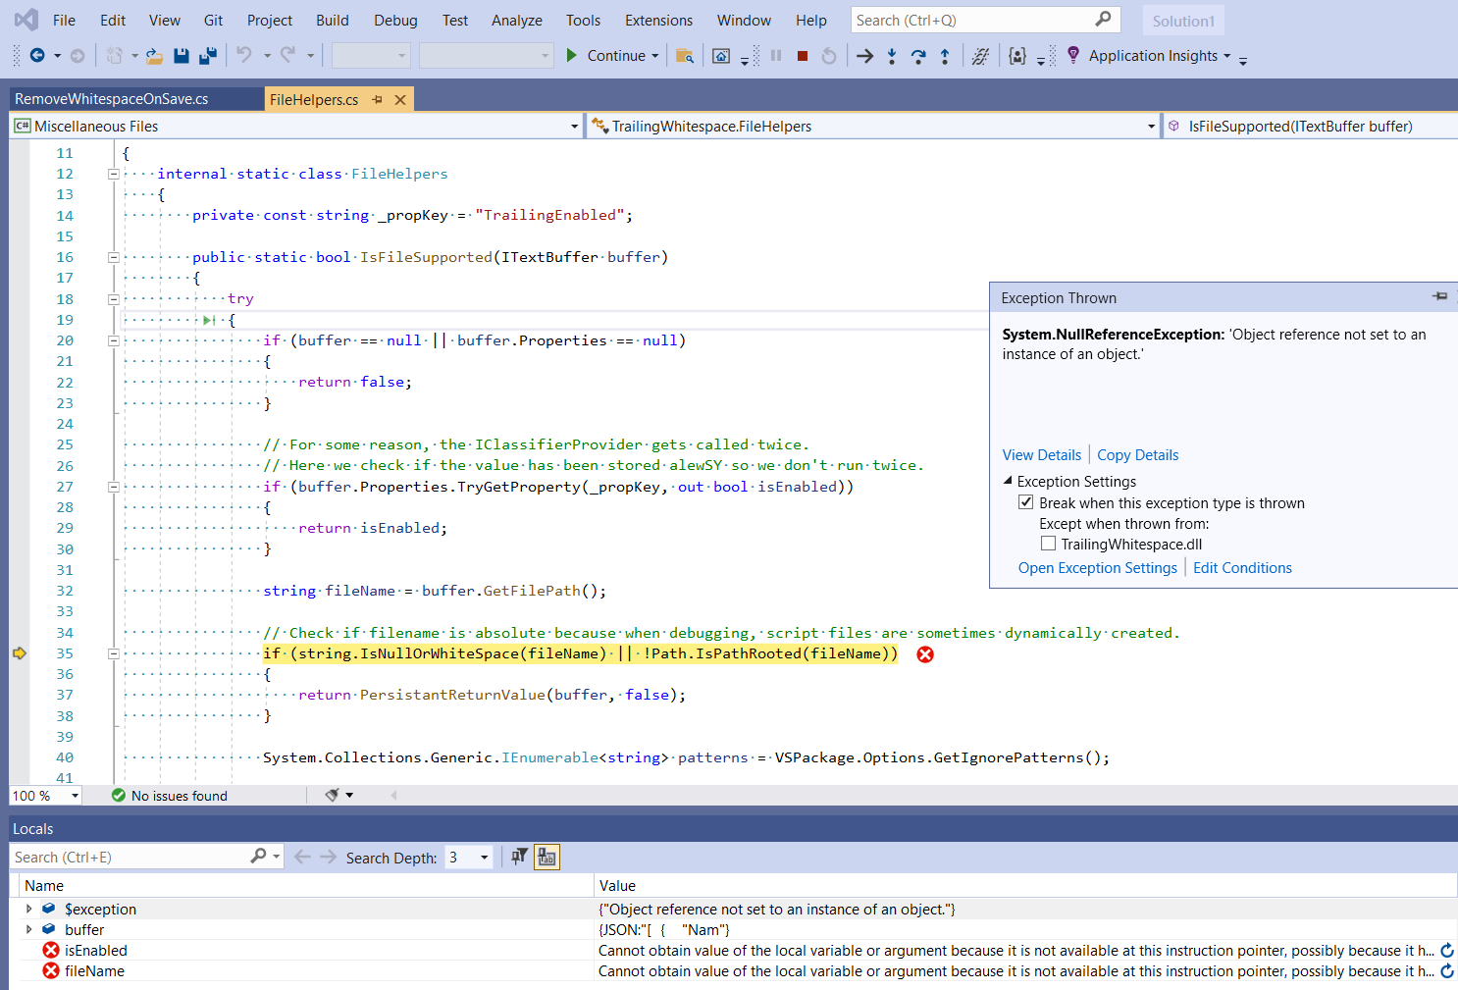Click the Application Insights lightbulb icon
Viewport: 1458px width, 990px height.
coord(1072,55)
